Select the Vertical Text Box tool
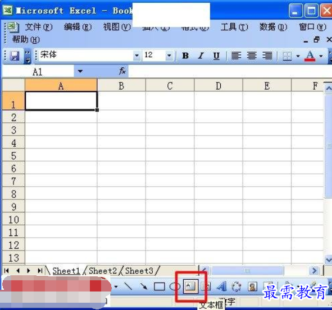 pyautogui.click(x=206, y=286)
